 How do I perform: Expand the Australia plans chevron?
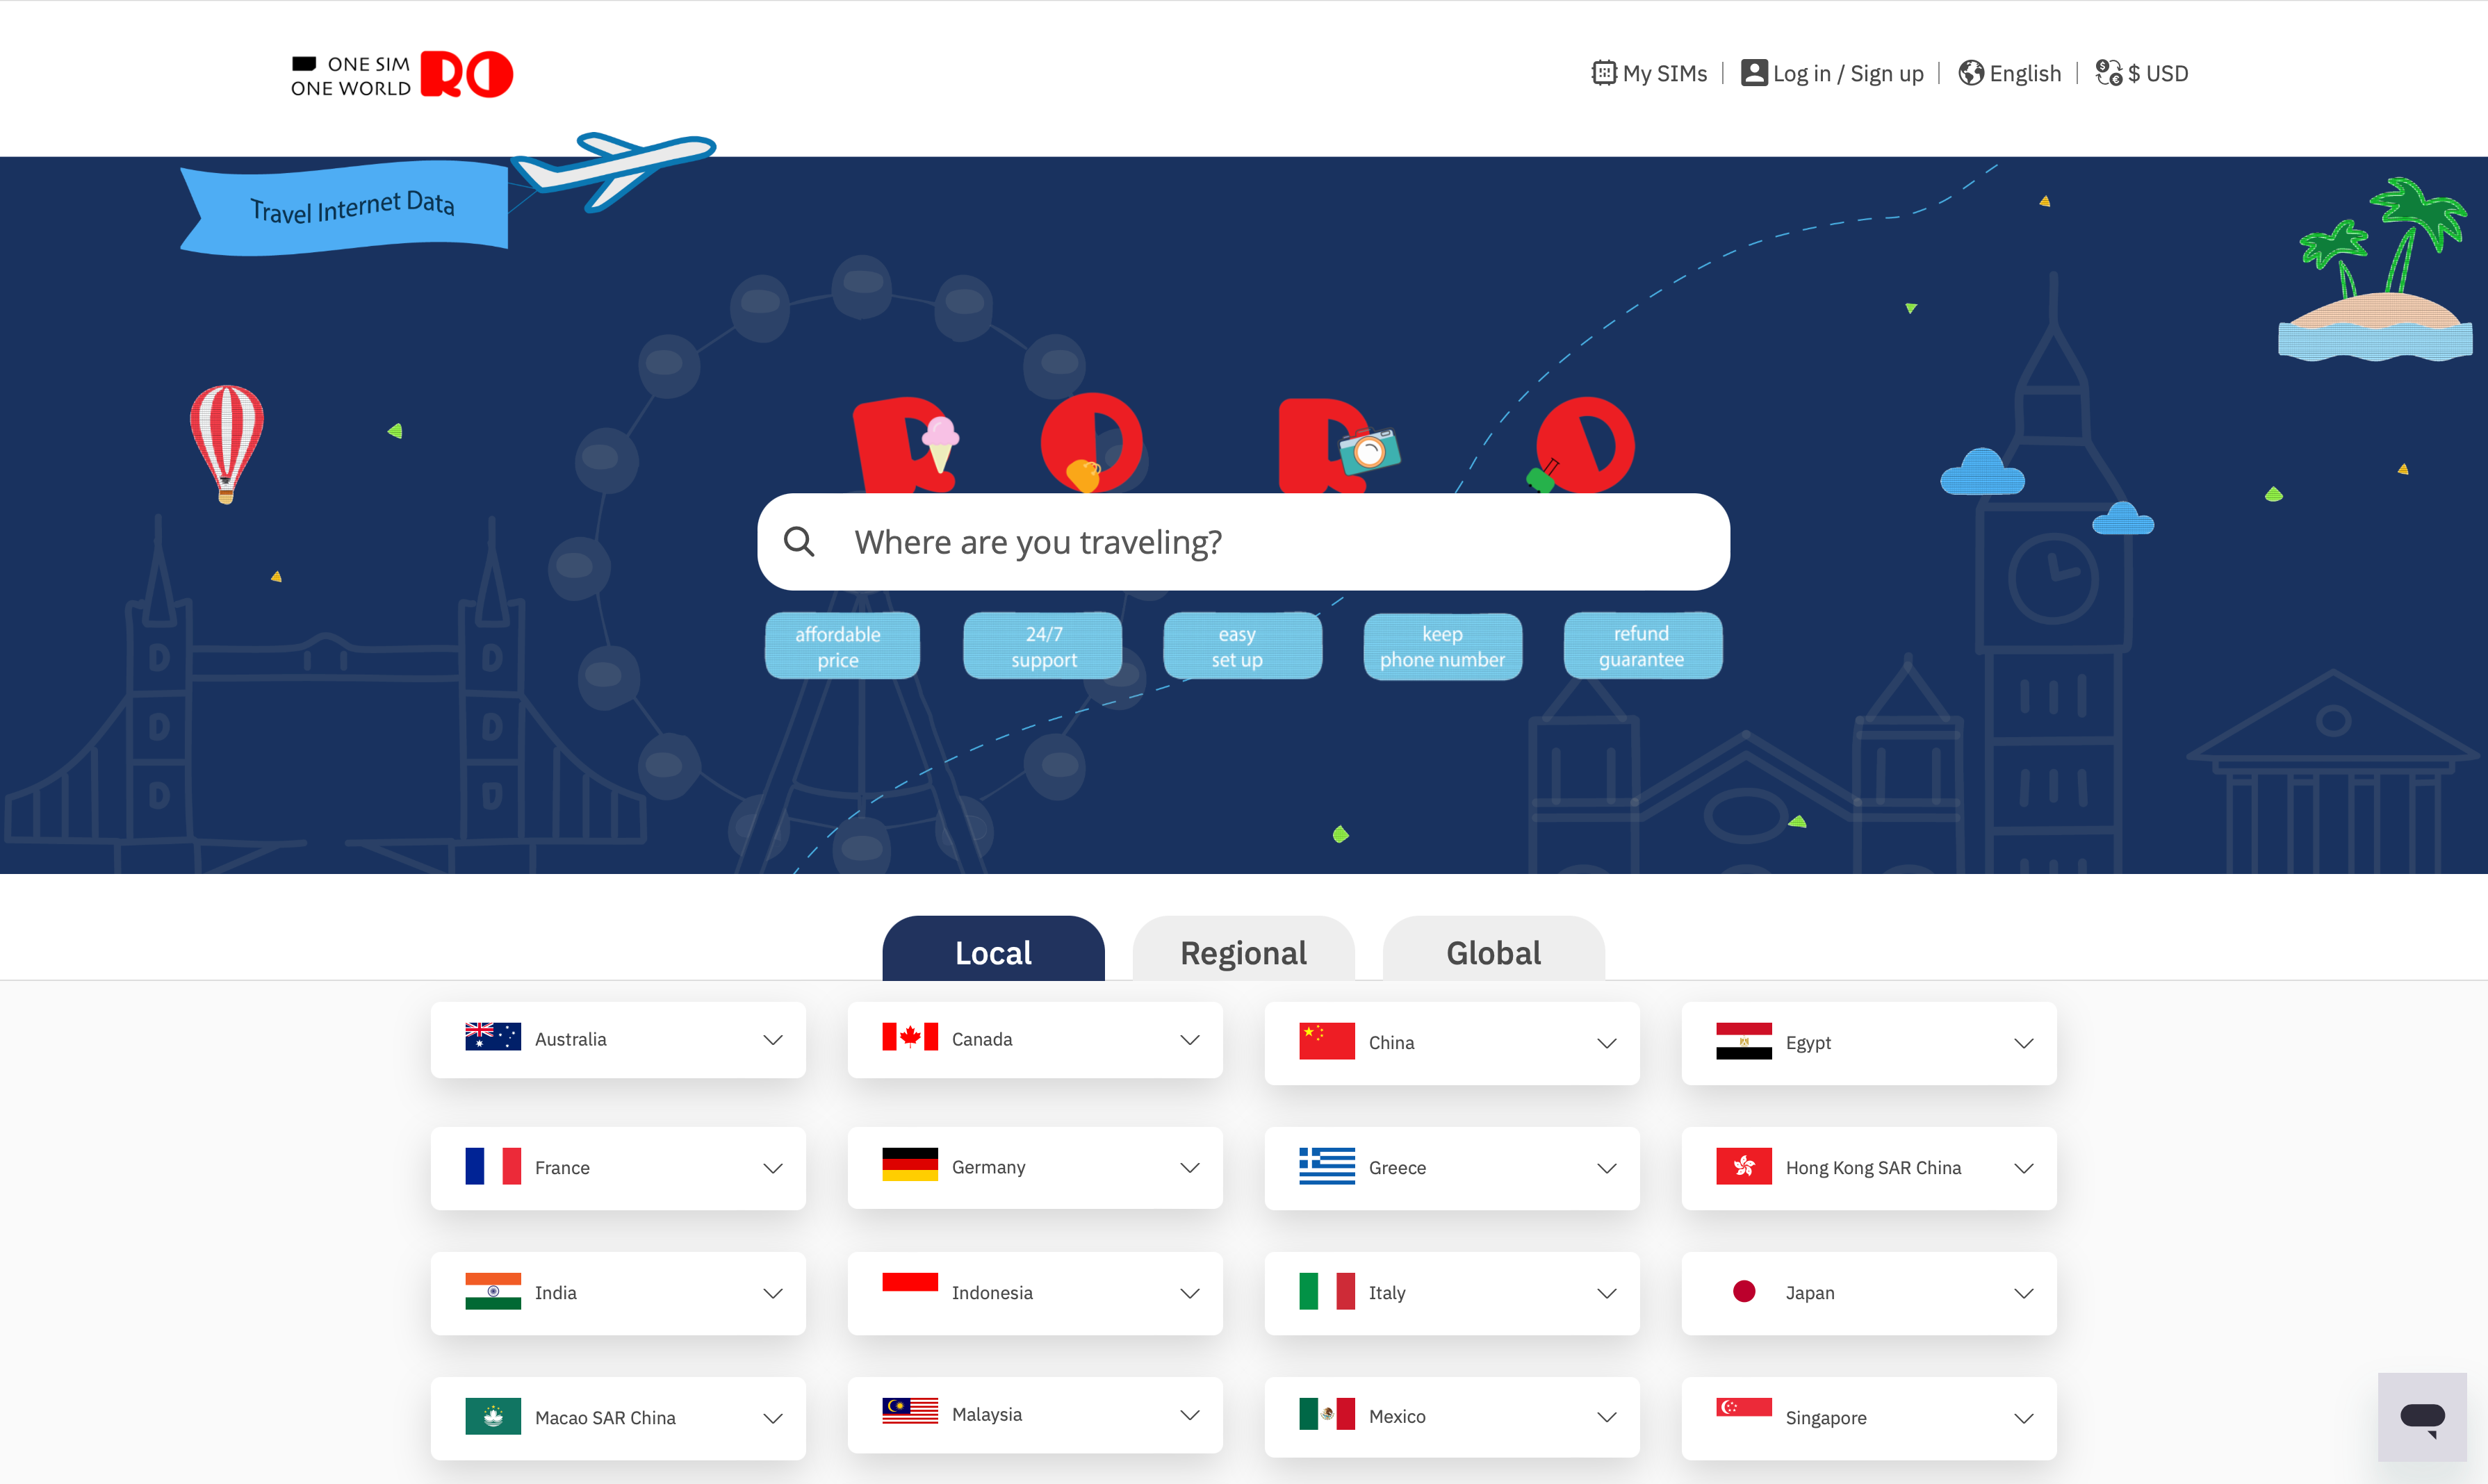point(772,1040)
